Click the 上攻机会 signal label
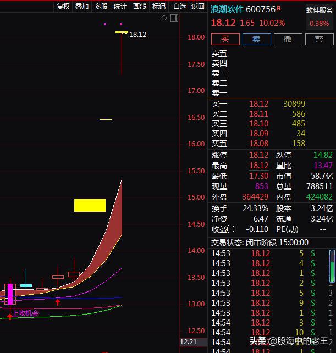Screen dimensions: 336x353 coord(26,313)
